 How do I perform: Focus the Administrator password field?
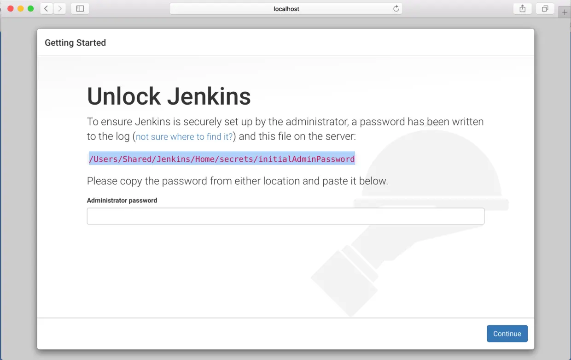click(x=285, y=216)
